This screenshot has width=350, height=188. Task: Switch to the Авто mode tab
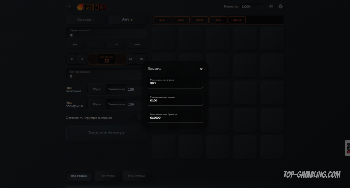[127, 20]
